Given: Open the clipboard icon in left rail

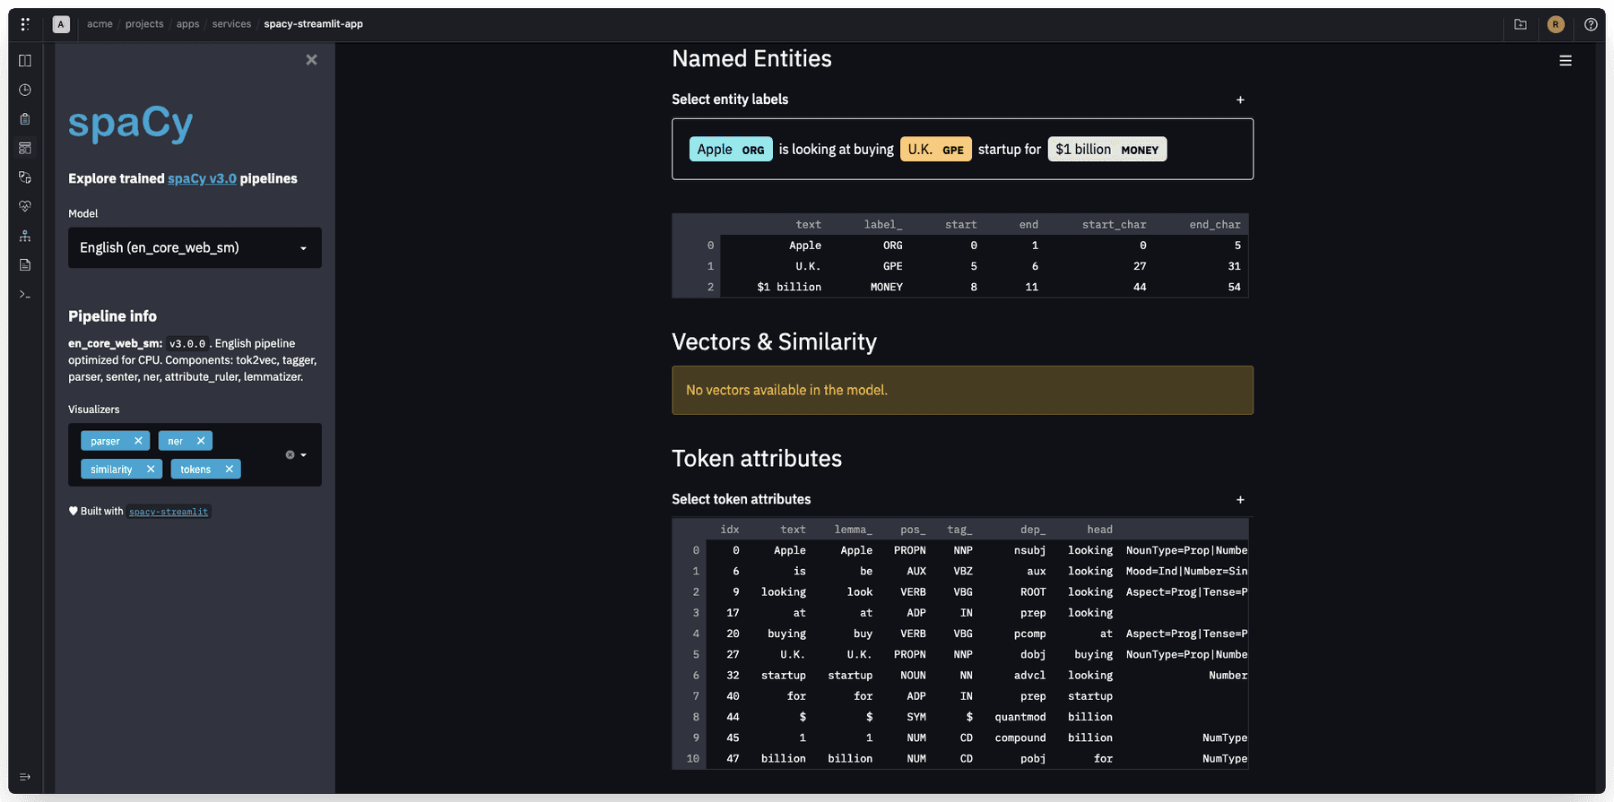Looking at the screenshot, I should [25, 119].
